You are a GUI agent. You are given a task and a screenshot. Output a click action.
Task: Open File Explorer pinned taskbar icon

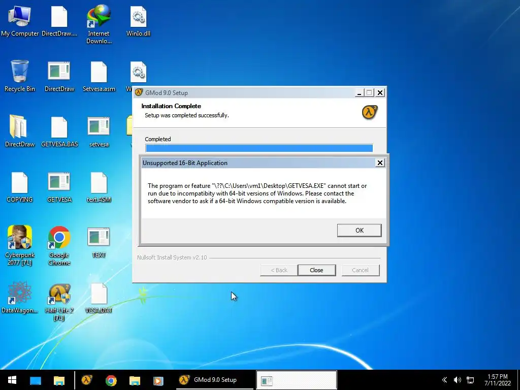(x=59, y=380)
